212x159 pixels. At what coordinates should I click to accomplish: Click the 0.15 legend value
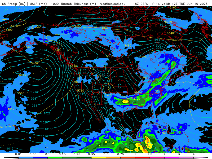pos(62,154)
